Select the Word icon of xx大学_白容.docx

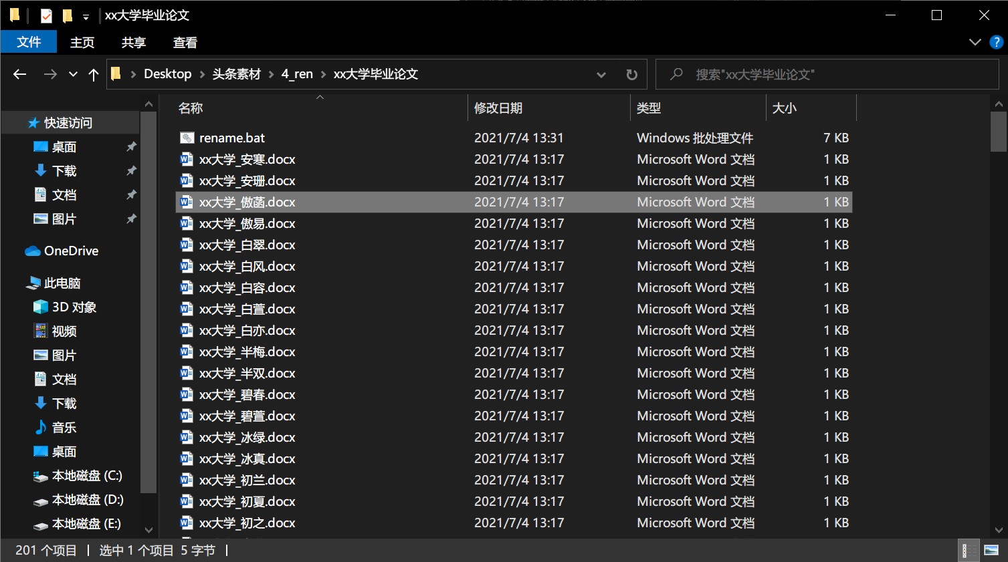(187, 287)
